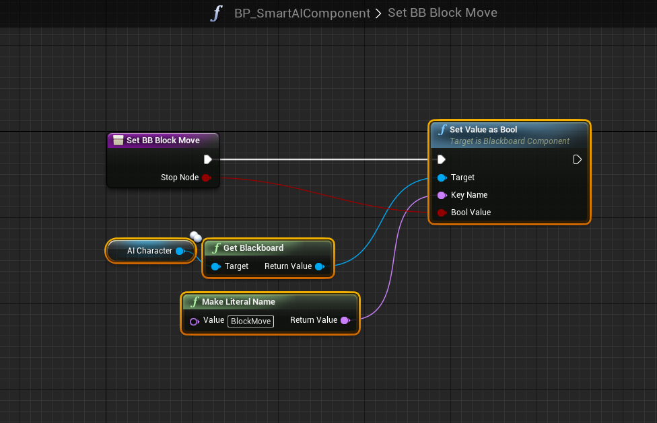Click the red Stop Node output pin
This screenshot has width=657, height=423.
point(207,178)
